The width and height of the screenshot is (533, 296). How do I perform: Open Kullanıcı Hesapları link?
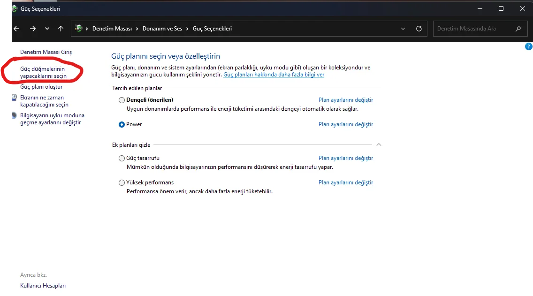43,286
